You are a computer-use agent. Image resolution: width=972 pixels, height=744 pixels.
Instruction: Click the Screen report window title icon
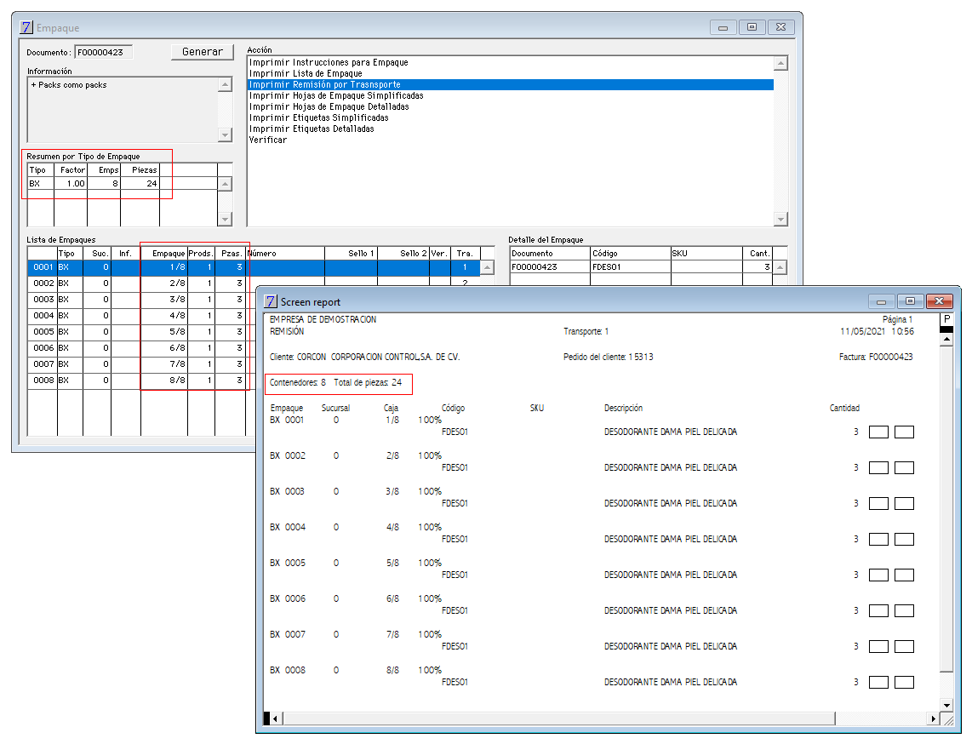pyautogui.click(x=271, y=301)
